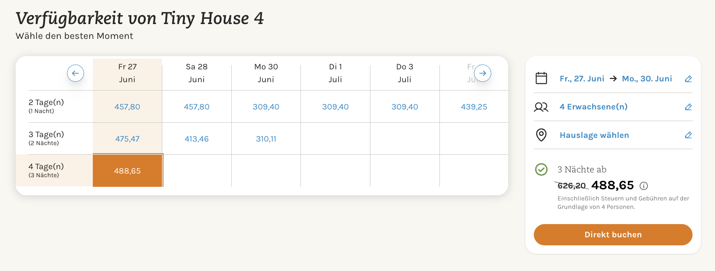
Task: Click the left arrow to show earlier dates
Action: pos(76,73)
